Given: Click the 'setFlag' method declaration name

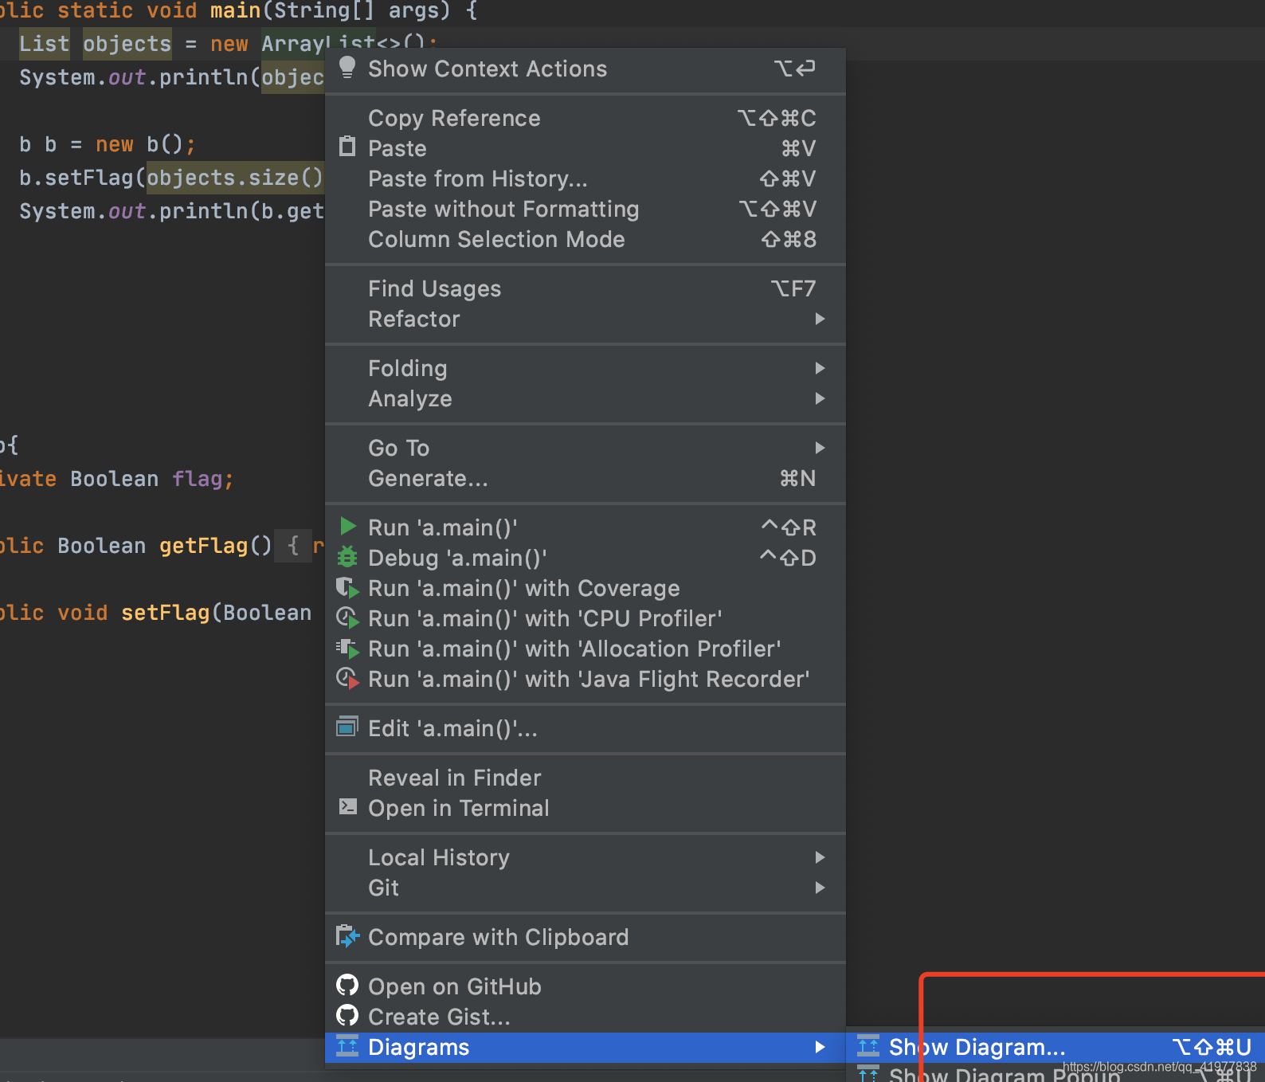Looking at the screenshot, I should [x=166, y=613].
